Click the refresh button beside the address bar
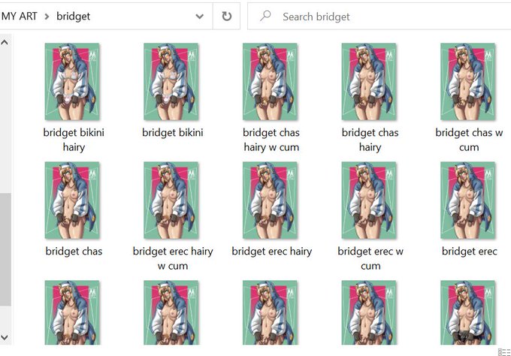511x356 pixels. pyautogui.click(x=226, y=17)
